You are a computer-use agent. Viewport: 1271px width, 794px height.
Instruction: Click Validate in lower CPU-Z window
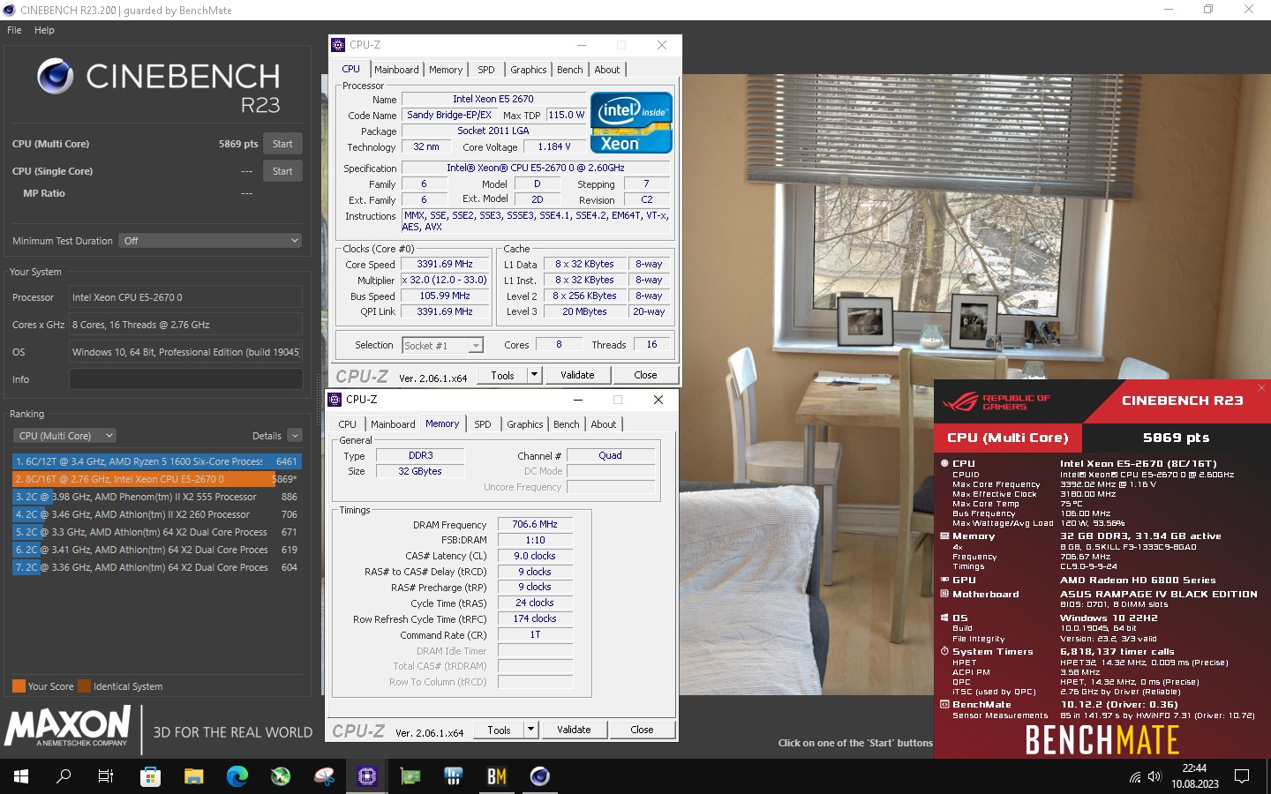tap(574, 730)
